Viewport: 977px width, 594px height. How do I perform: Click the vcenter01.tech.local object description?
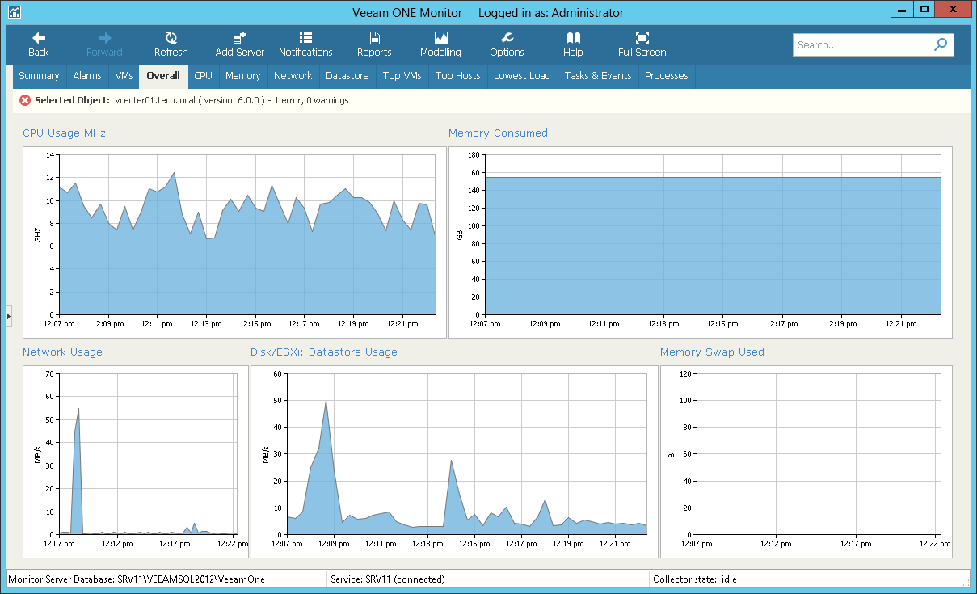pyautogui.click(x=232, y=100)
